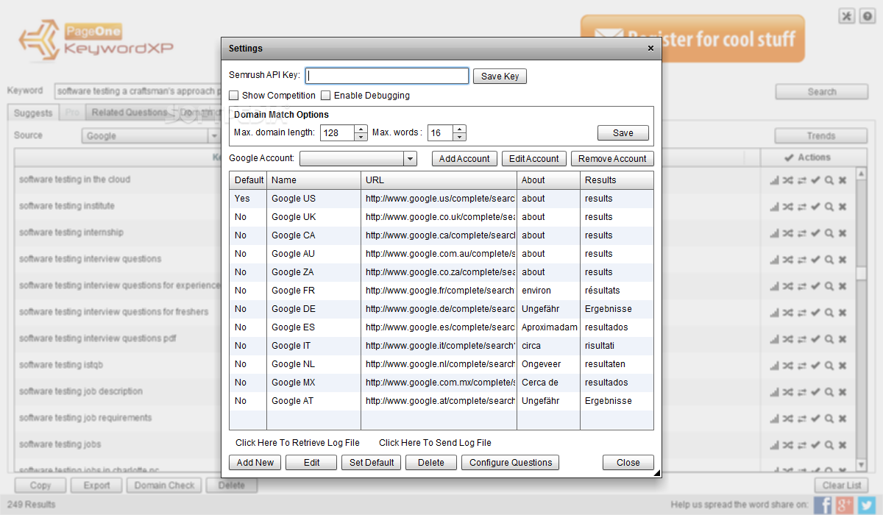Viewport: 883px width, 515px height.
Task: Click bar chart icon for 'software testing istqb'
Action: coord(774,366)
